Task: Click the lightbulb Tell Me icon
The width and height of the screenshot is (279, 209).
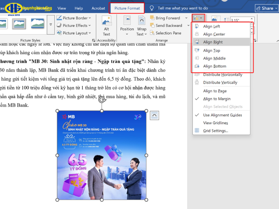Action: [152, 8]
